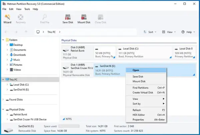Collapse the This PC tree node
Viewport: 200px width, 135px height.
(x=3, y=80)
